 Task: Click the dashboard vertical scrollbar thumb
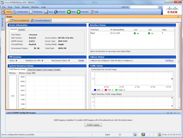coord(179,62)
